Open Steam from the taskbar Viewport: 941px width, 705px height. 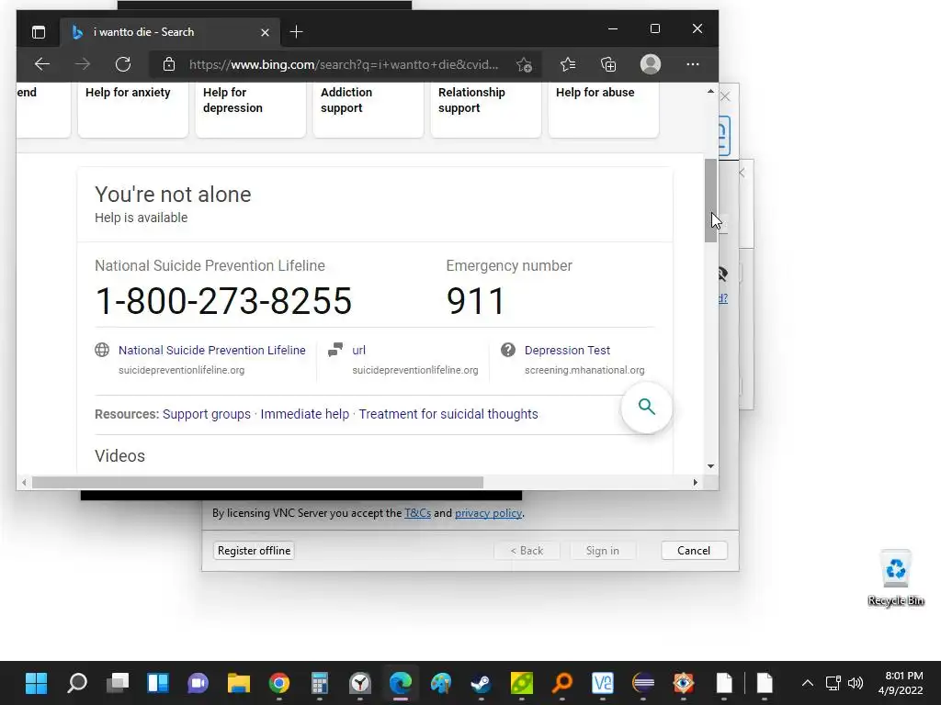[x=481, y=683]
